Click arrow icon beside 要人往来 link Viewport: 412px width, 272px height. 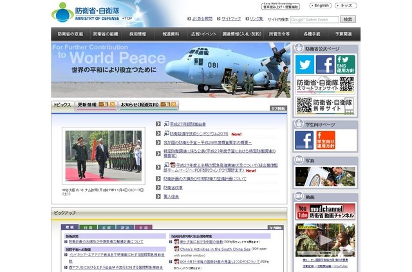158,196
